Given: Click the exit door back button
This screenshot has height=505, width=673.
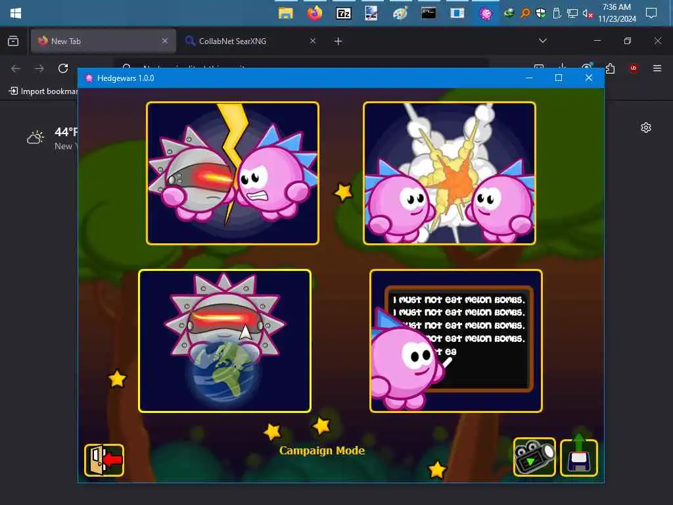Looking at the screenshot, I should point(104,460).
